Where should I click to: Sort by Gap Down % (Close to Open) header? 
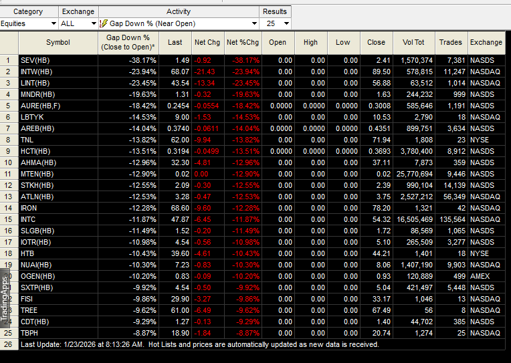point(128,42)
